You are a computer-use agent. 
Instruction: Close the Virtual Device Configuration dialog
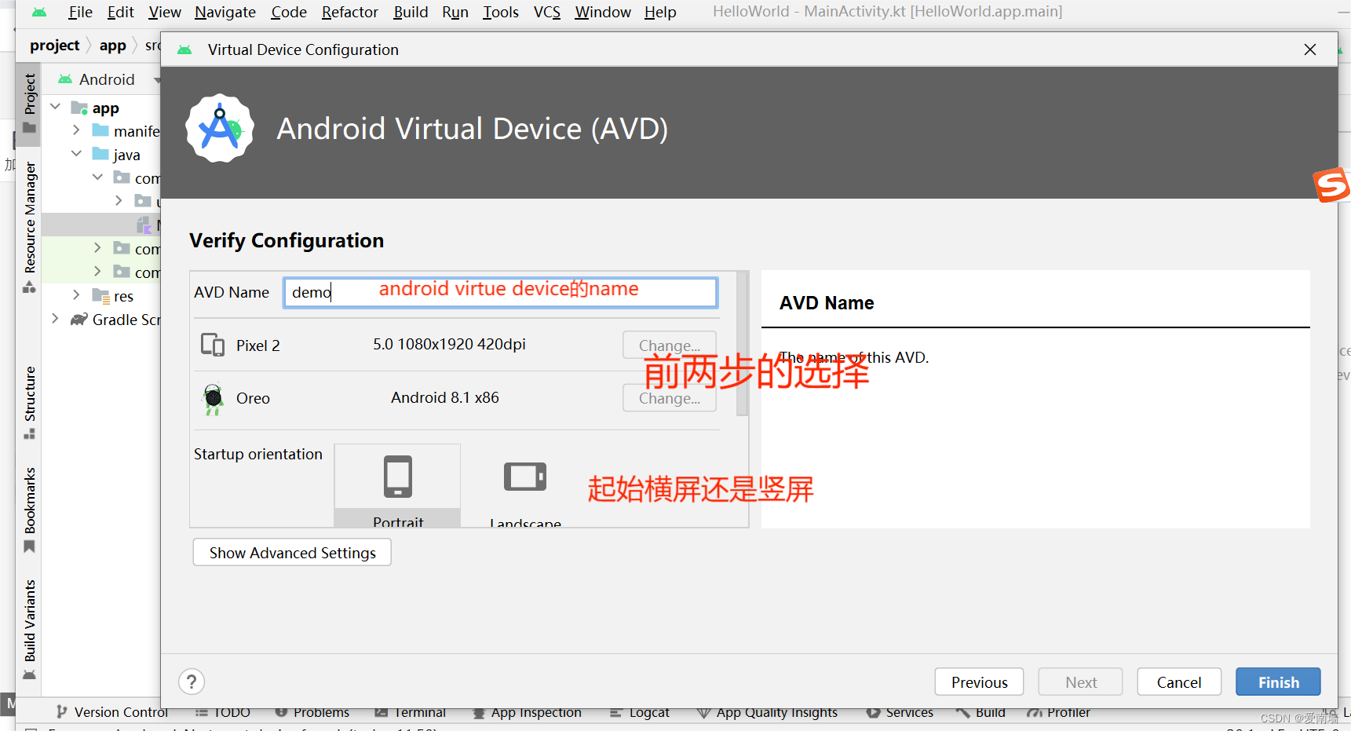(1309, 49)
